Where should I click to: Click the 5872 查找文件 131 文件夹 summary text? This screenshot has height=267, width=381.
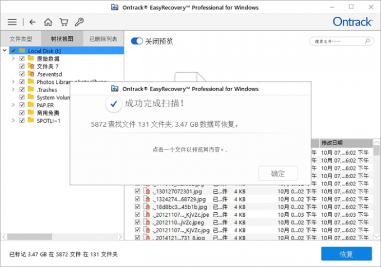pyautogui.click(x=165, y=125)
